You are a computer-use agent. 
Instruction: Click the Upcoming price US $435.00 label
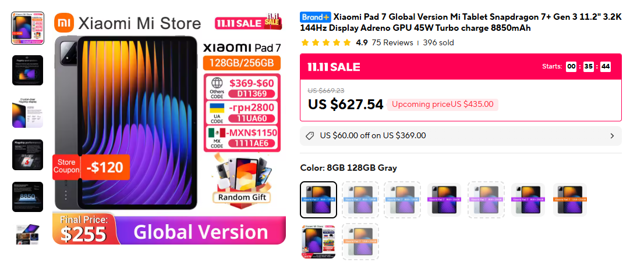tap(443, 104)
